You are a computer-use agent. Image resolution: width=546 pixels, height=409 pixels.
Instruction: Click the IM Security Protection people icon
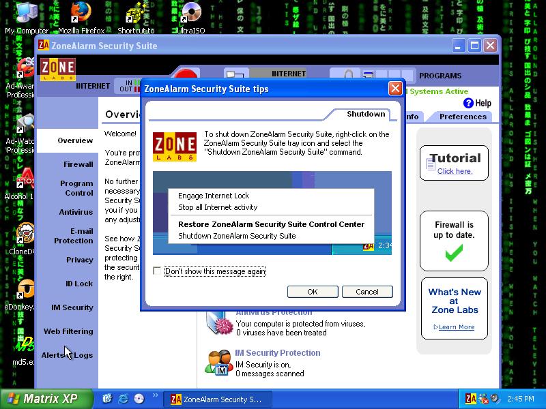point(218,363)
